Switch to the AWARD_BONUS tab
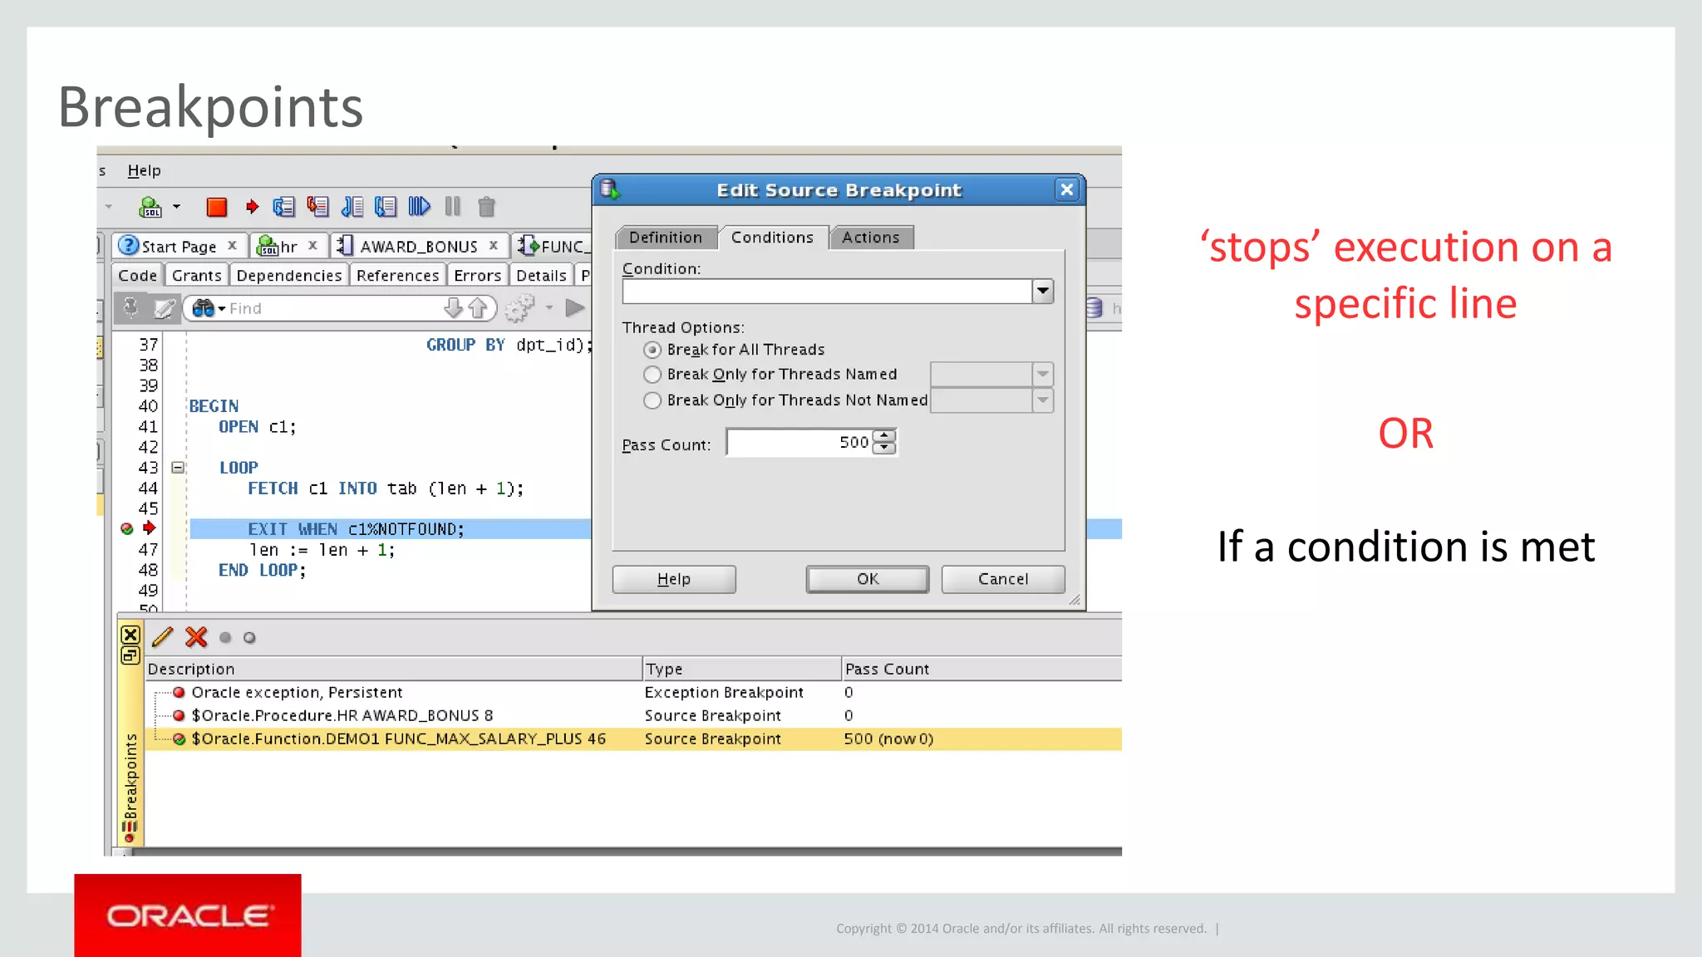 click(x=418, y=247)
